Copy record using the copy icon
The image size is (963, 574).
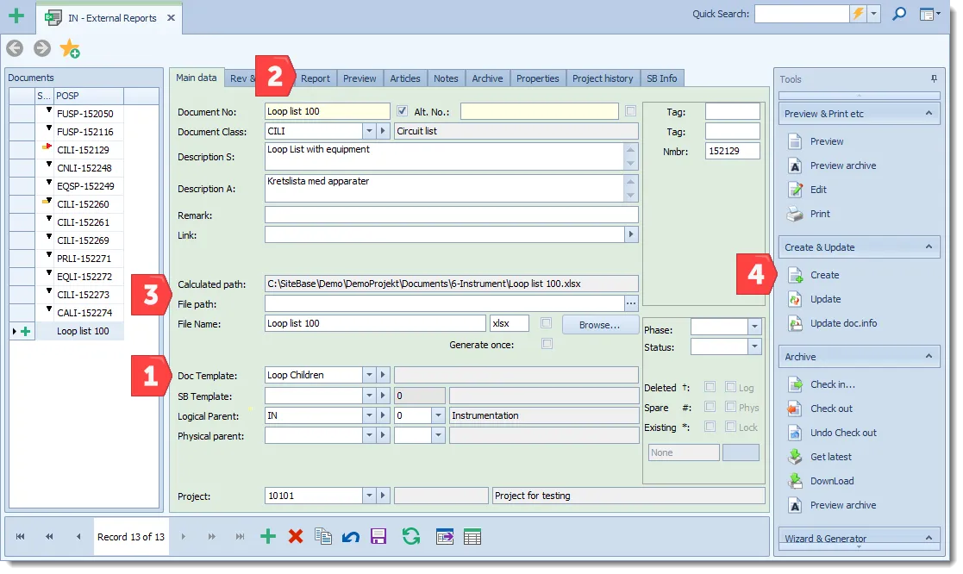pos(323,537)
